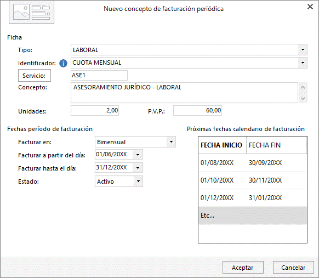
Task: Click the Unidades field showing 2,00
Action: click(x=95, y=111)
